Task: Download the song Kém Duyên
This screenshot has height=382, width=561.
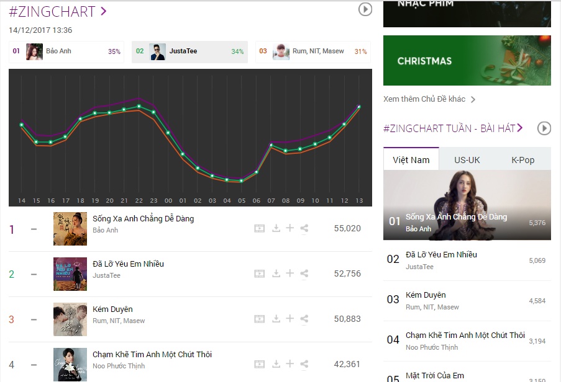Action: coord(276,319)
